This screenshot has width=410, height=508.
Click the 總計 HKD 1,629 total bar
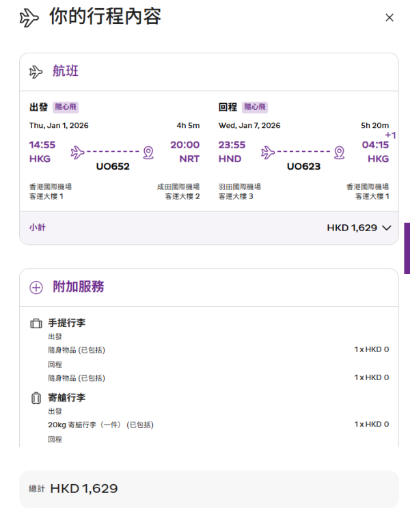[x=208, y=488]
